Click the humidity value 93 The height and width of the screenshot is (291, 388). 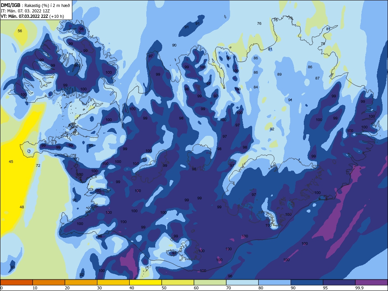pyautogui.click(x=13, y=267)
